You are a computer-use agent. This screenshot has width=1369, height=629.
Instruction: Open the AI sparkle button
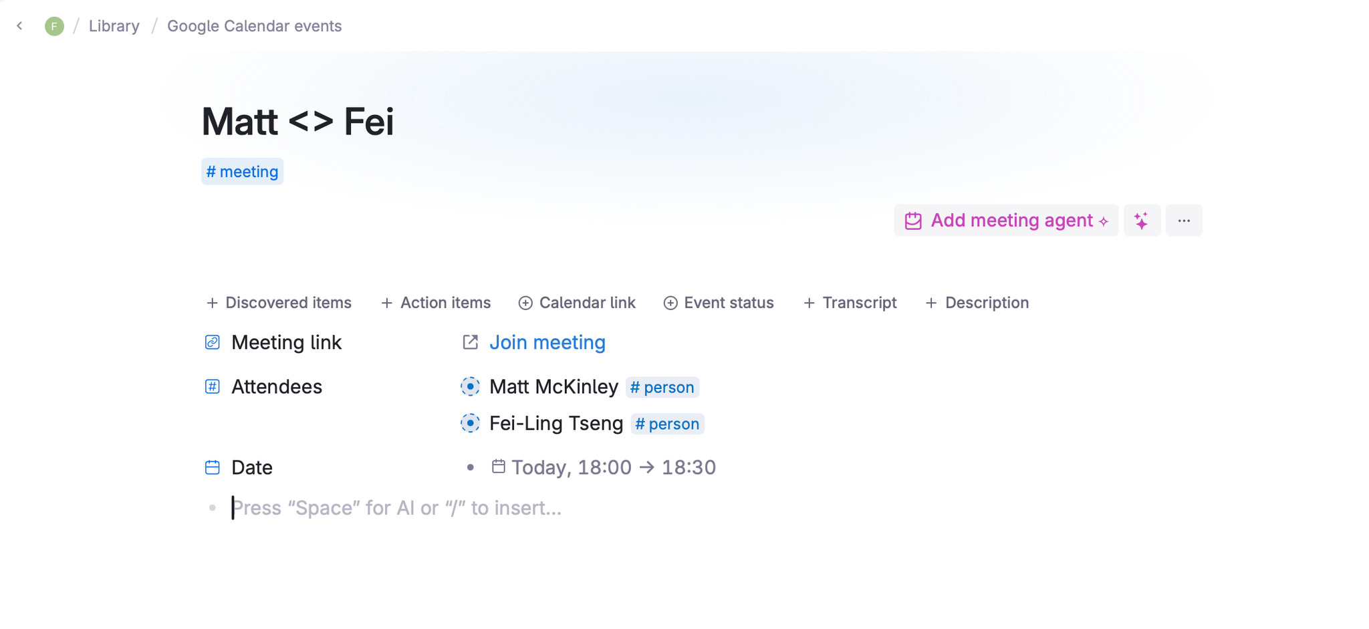(1142, 221)
